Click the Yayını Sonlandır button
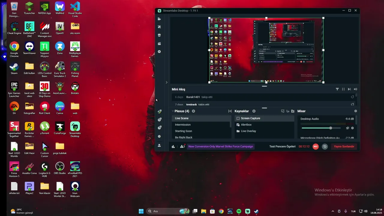This screenshot has height=216, width=384. 344,146
